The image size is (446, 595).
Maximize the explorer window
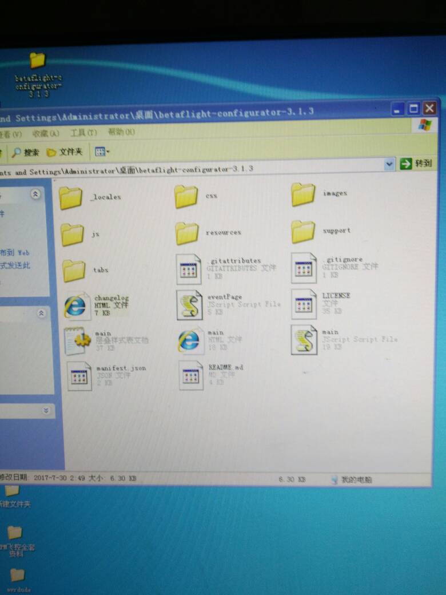coord(413,109)
